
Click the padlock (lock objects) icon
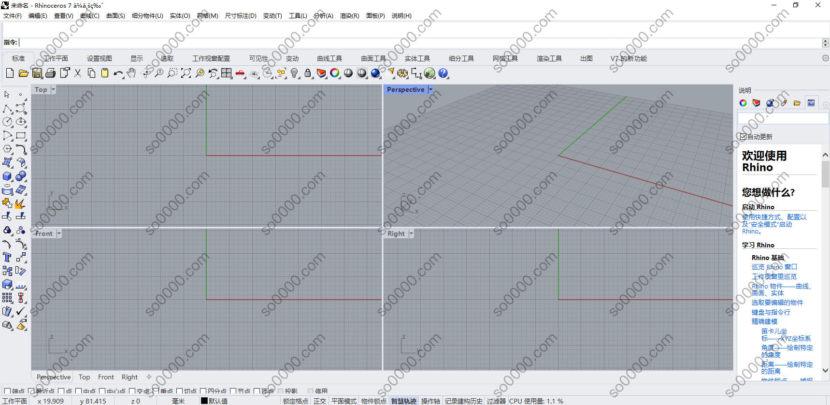[308, 73]
